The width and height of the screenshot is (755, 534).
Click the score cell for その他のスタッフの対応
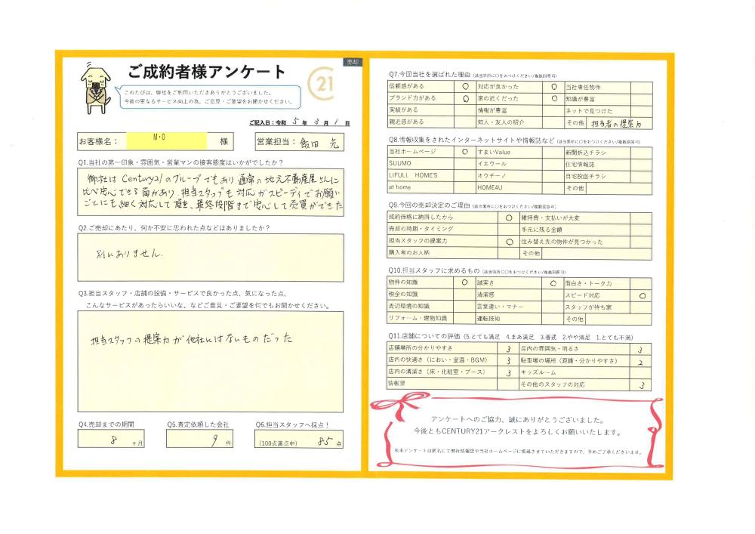pos(641,384)
